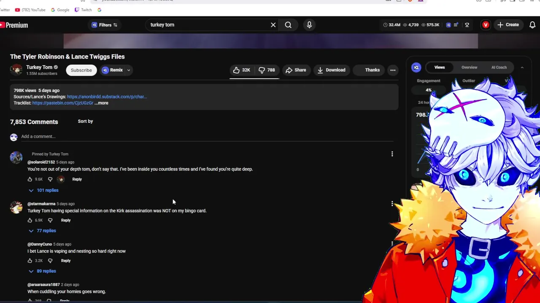Reply to the @solaroid2152 comment
Viewport: 540px width, 303px height.
coord(77,179)
